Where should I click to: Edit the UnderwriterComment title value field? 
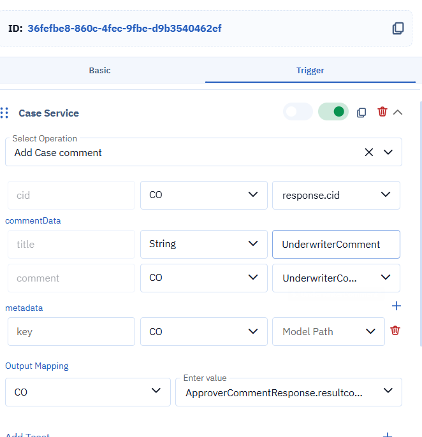pyautogui.click(x=336, y=244)
